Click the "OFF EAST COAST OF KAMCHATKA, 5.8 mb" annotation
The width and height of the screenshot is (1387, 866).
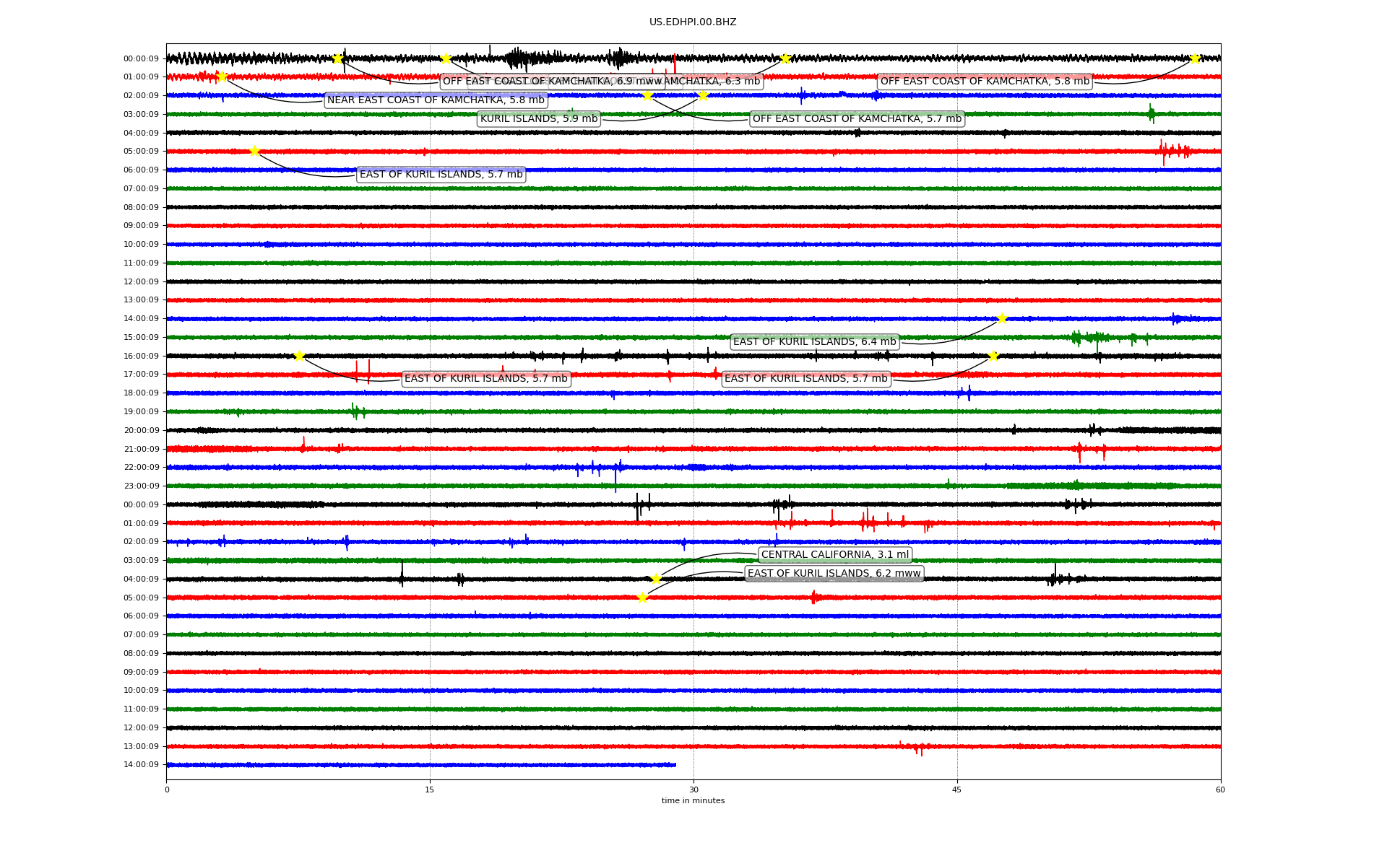[985, 82]
